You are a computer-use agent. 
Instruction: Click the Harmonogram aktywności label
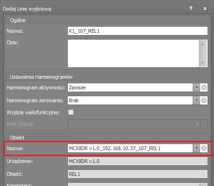tap(36, 87)
